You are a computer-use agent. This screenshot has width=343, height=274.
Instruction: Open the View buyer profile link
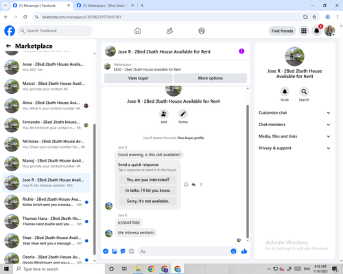[x=190, y=138]
